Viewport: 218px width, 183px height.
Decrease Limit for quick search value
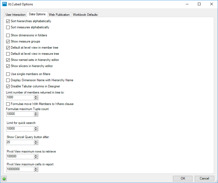tap(36, 130)
